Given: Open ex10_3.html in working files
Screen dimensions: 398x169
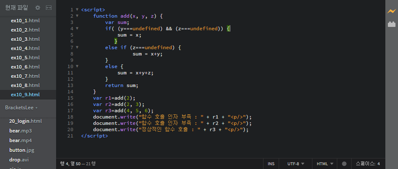Looking at the screenshot, I should 25,39.
